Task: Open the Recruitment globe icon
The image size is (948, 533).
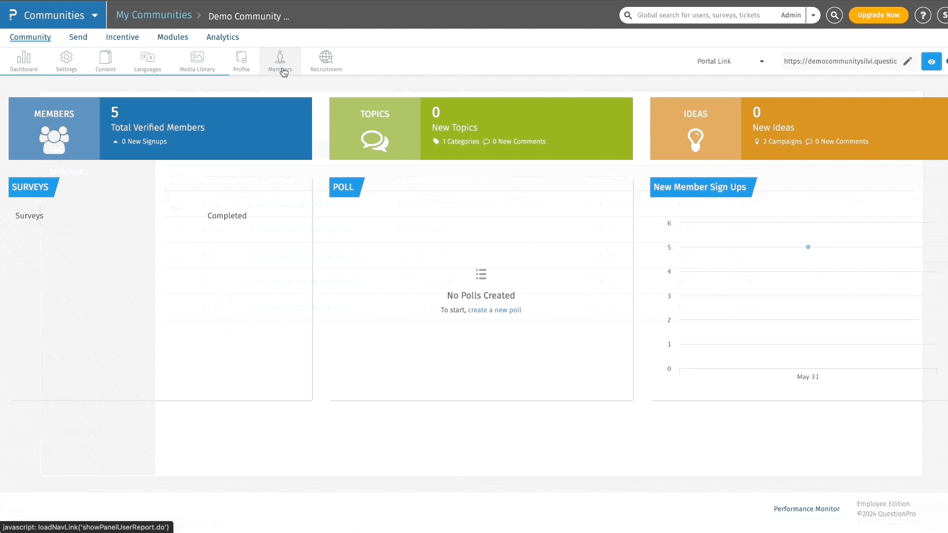Action: [x=325, y=58]
